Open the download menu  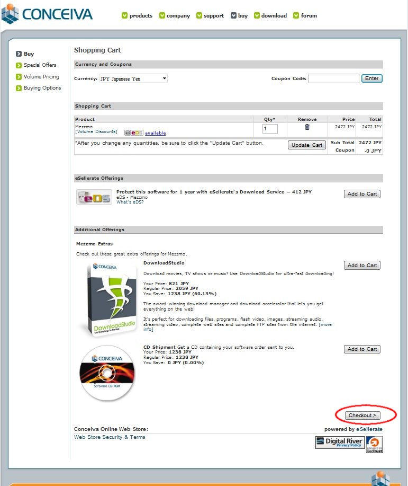coord(274,15)
